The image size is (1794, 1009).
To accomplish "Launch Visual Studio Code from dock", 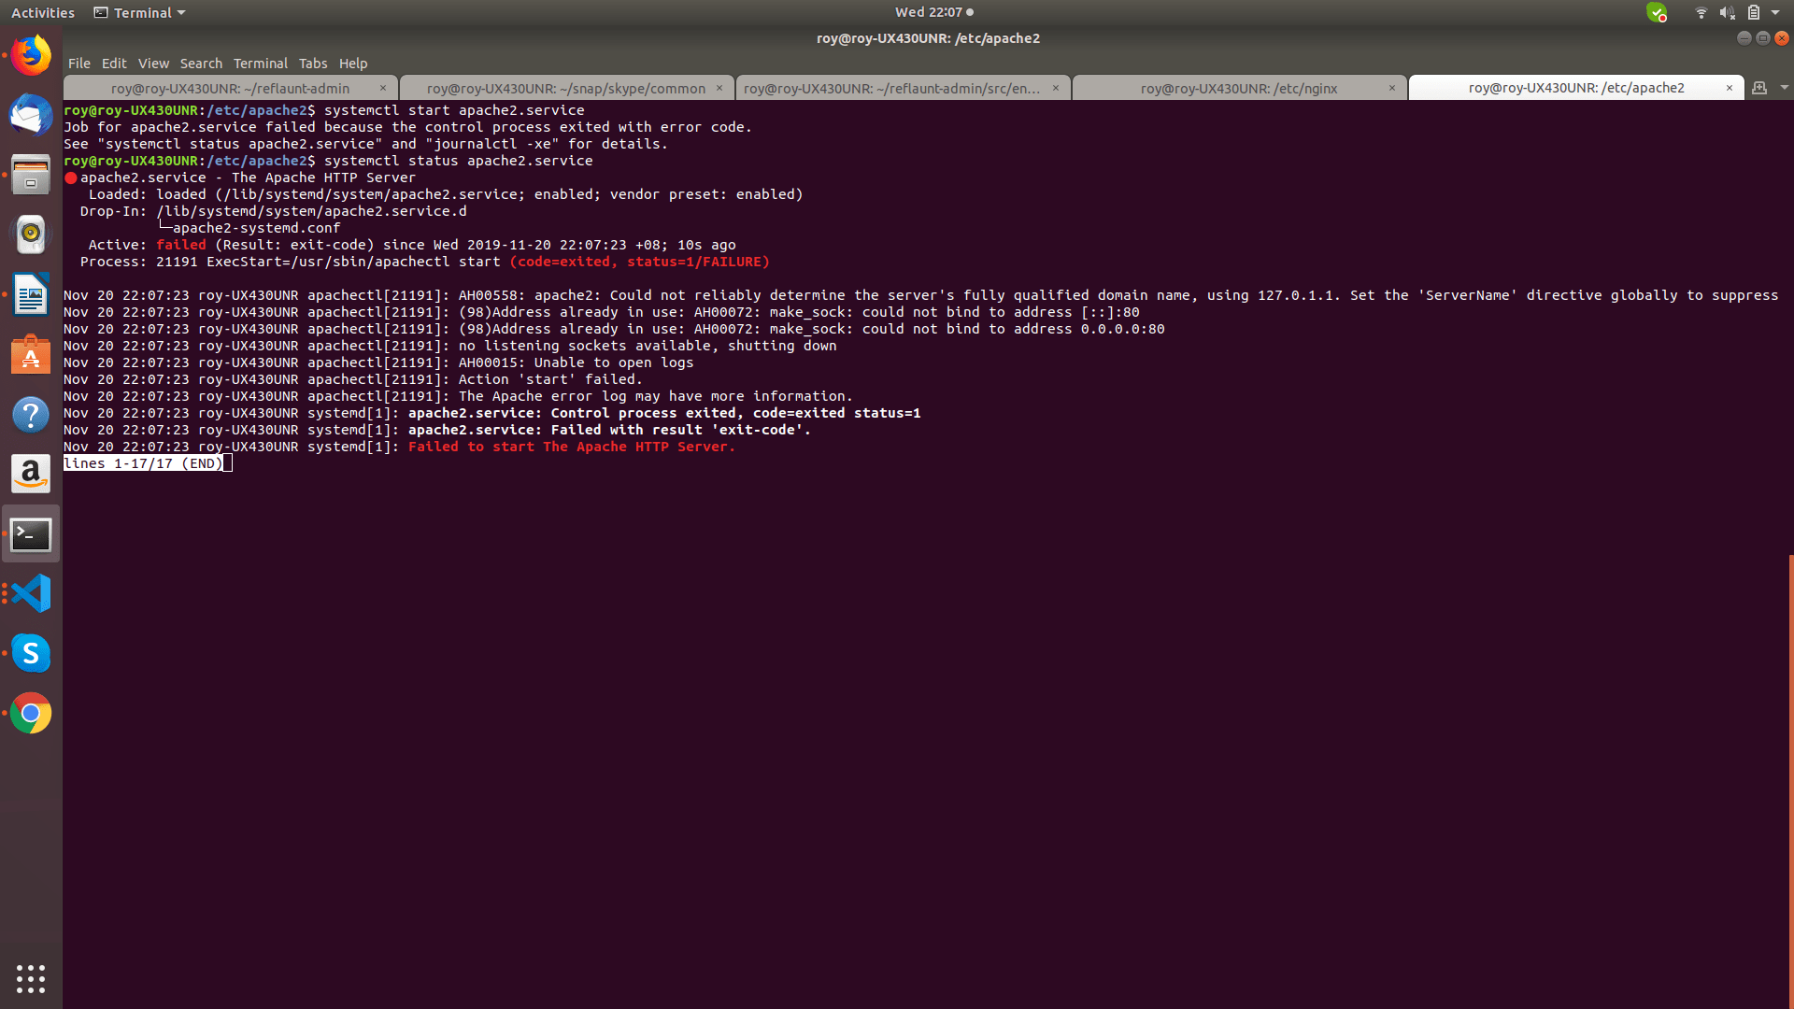I will pos(31,594).
